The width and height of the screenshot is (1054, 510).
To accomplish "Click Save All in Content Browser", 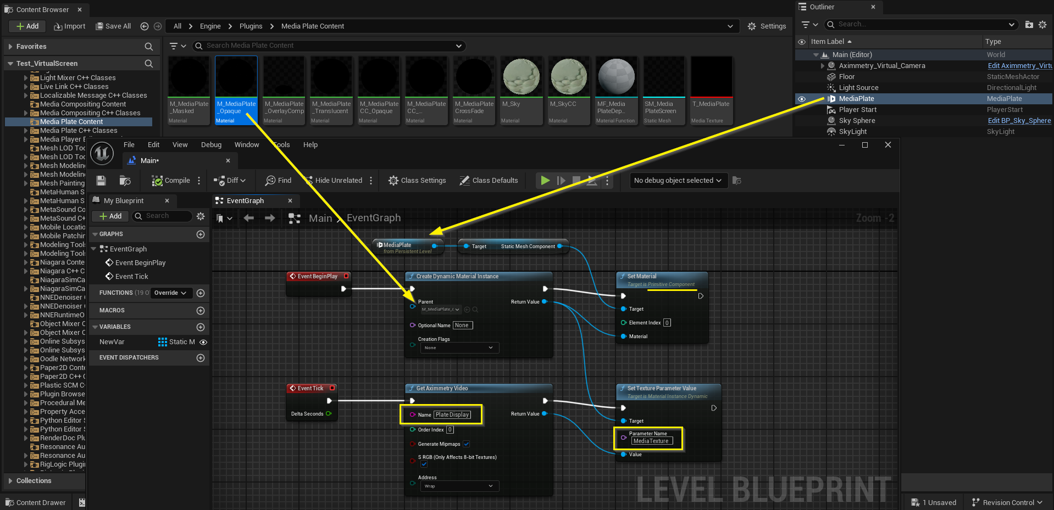I will tap(113, 26).
